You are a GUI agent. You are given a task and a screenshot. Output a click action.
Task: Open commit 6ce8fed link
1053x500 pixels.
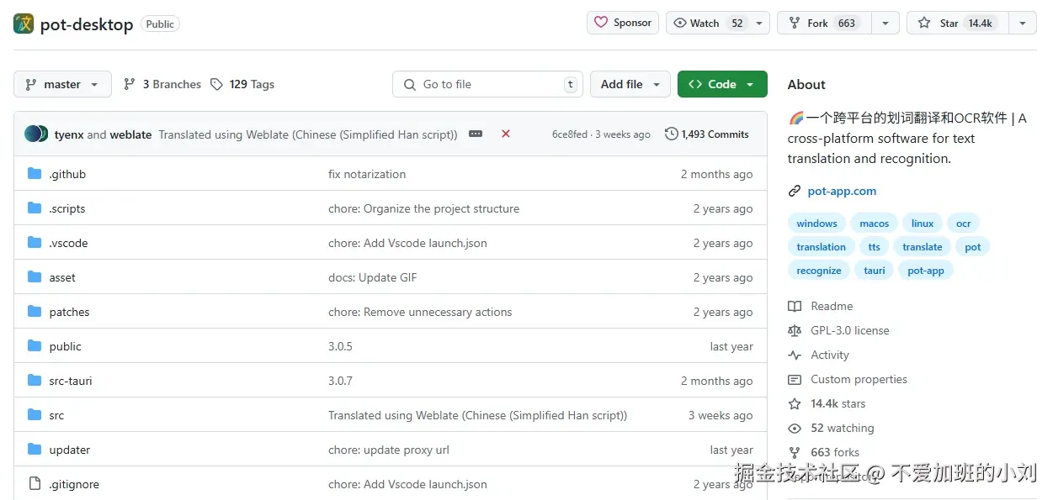[x=570, y=134]
